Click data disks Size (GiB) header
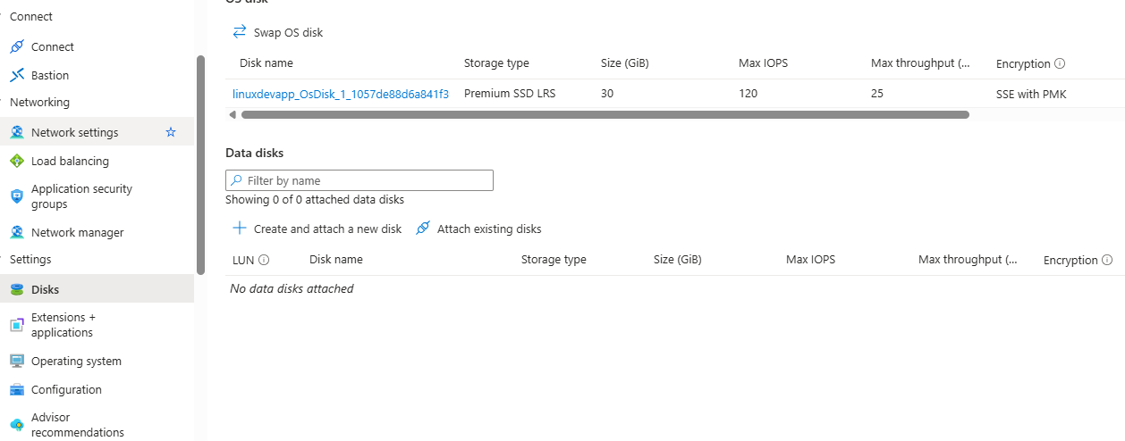Viewport: 1125px width, 441px height. 678,260
